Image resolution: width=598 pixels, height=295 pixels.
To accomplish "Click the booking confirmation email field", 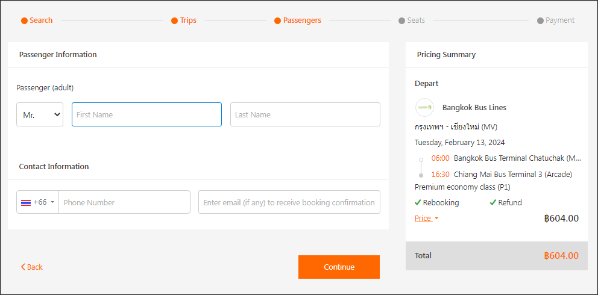I will (x=289, y=202).
